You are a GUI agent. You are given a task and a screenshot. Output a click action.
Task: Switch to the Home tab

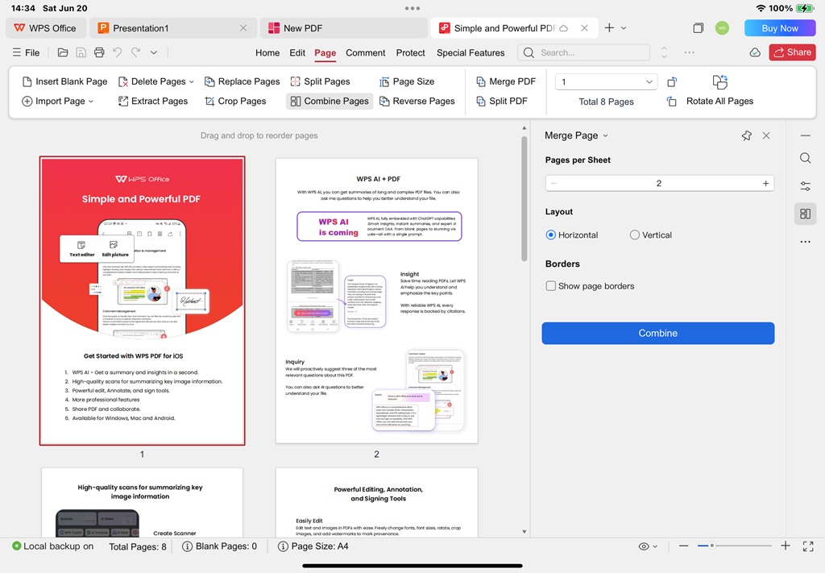point(267,52)
